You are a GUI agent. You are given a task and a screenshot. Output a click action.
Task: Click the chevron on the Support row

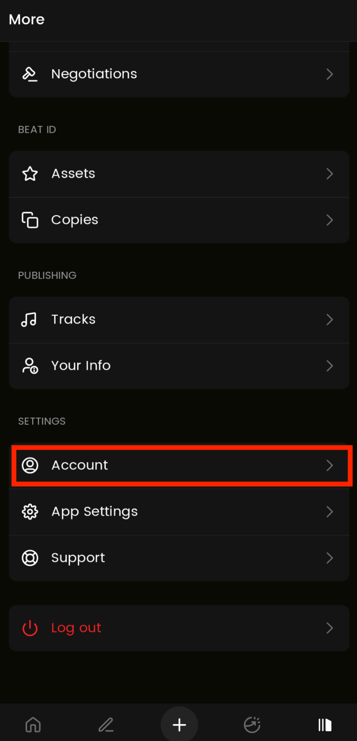click(329, 558)
